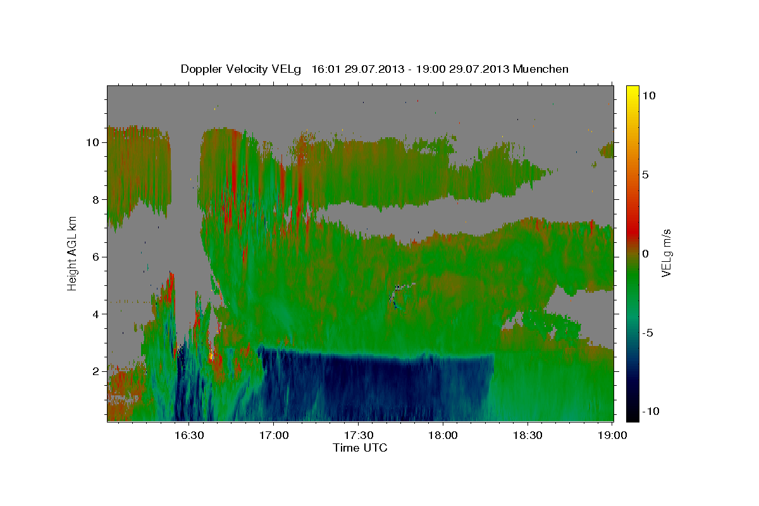Viewport: 759px width, 506px height.
Task: Select the '18:30' time axis label
Action: (528, 435)
